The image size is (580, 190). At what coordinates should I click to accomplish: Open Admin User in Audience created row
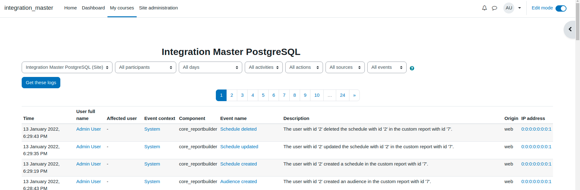point(89,182)
